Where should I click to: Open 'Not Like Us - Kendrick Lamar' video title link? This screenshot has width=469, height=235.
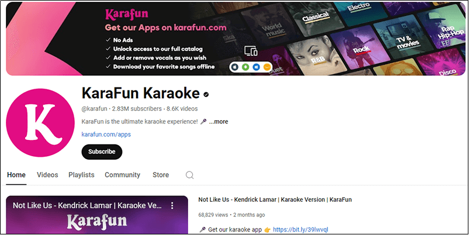coord(275,199)
